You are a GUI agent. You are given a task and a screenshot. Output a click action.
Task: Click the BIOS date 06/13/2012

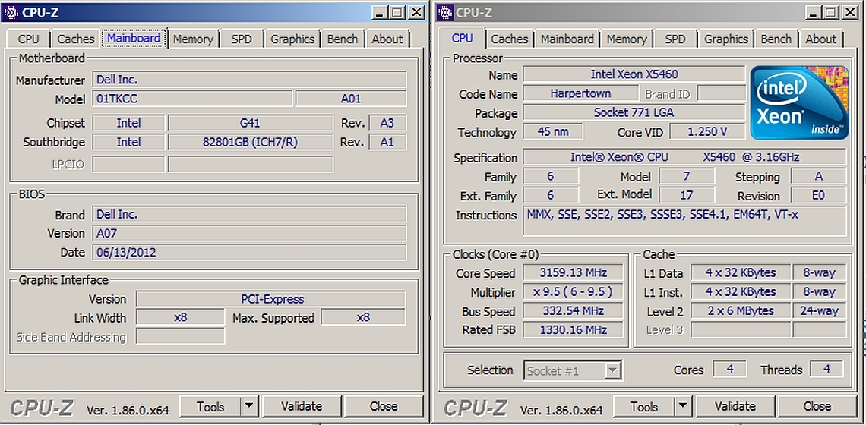tap(250, 252)
